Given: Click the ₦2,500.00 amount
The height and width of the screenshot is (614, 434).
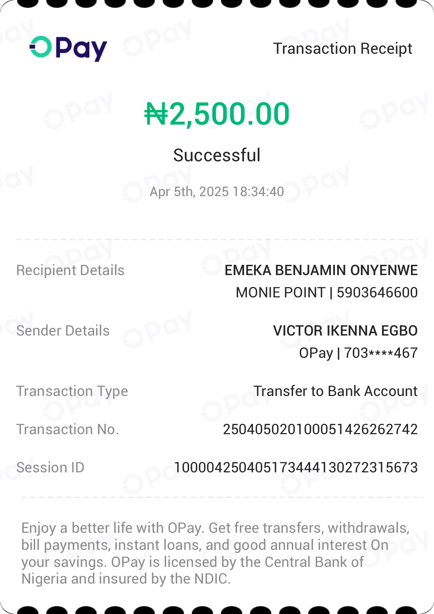Looking at the screenshot, I should click(217, 114).
